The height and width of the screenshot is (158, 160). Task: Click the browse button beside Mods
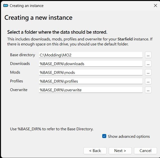(x=148, y=72)
